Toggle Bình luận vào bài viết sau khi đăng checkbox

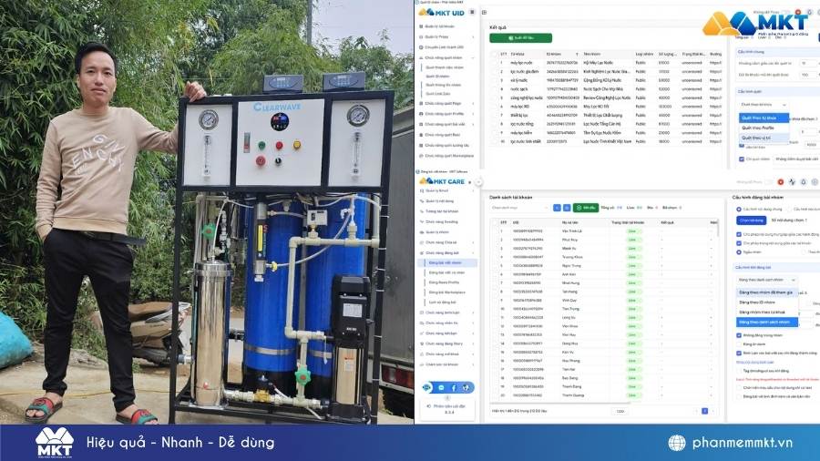click(739, 353)
